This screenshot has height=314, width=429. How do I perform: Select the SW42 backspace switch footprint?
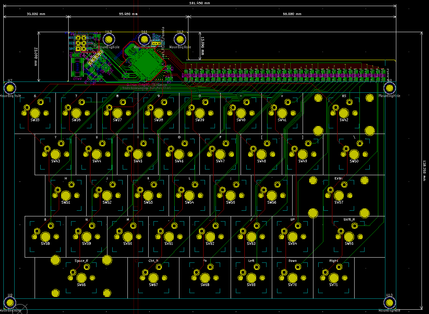tap(344, 113)
